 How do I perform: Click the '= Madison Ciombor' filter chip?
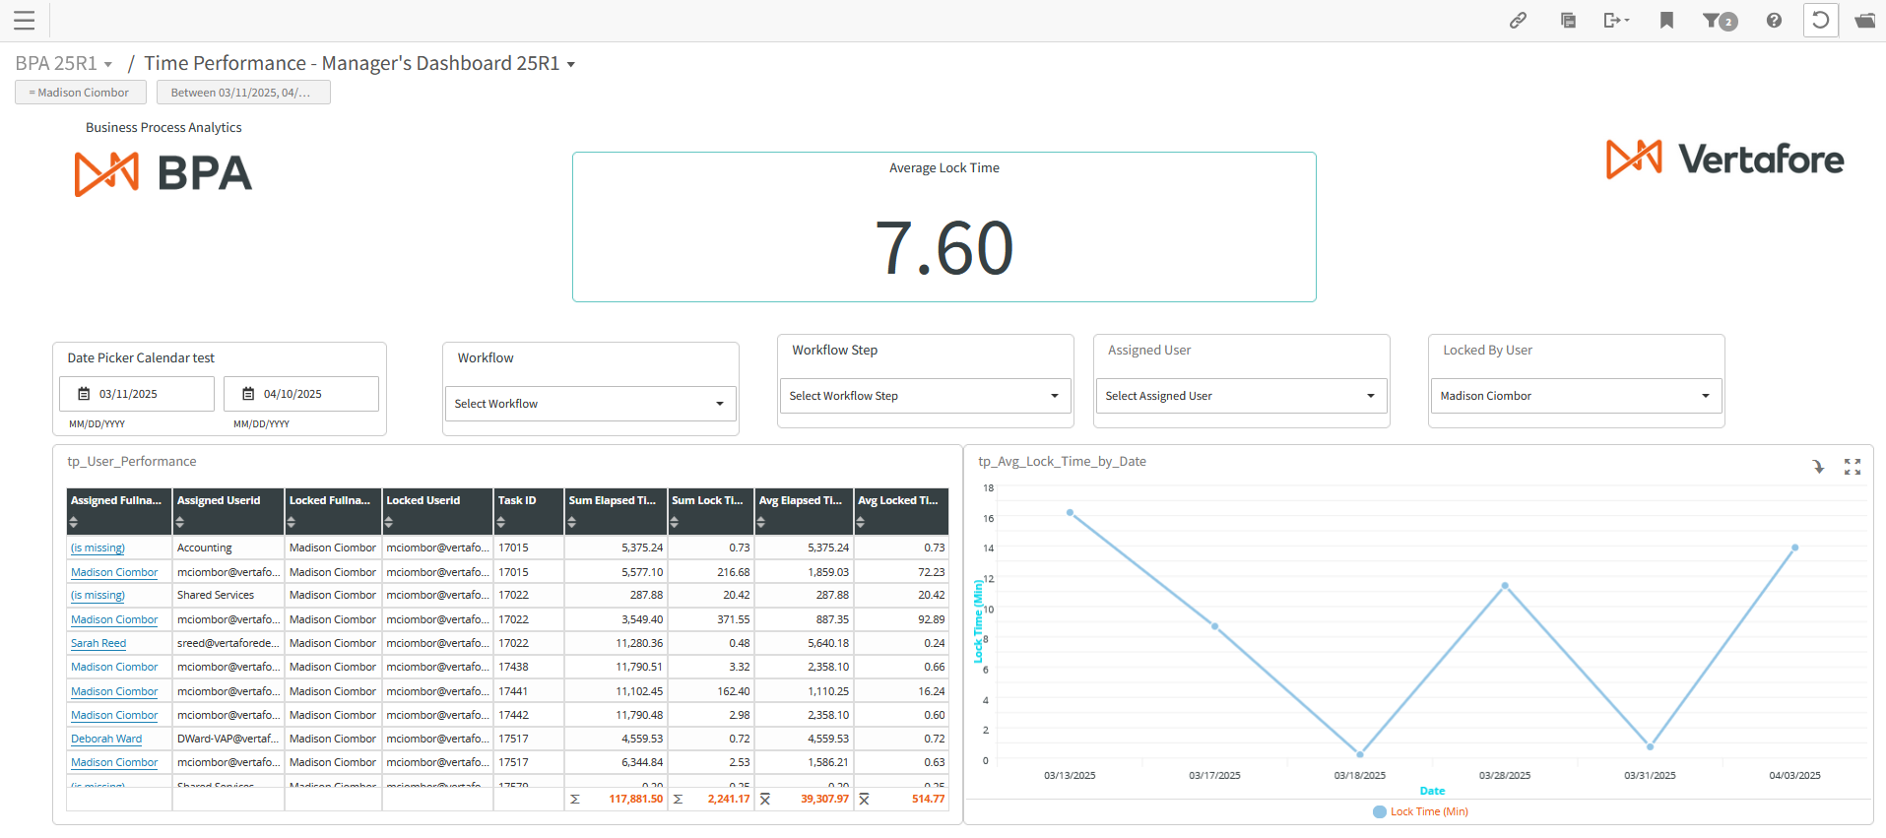pyautogui.click(x=81, y=93)
